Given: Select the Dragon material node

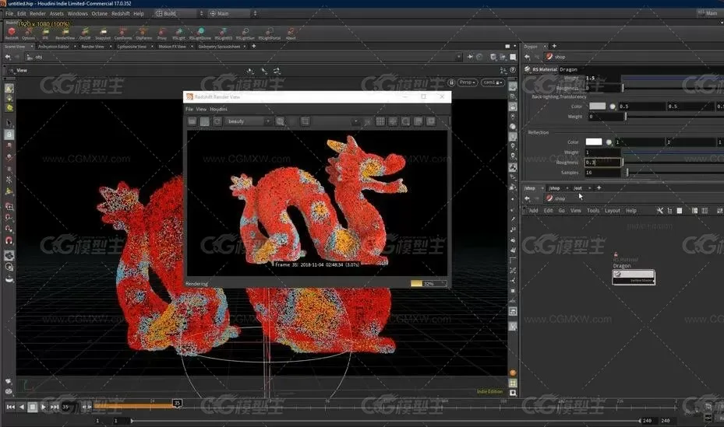Looking at the screenshot, I should 634,277.
